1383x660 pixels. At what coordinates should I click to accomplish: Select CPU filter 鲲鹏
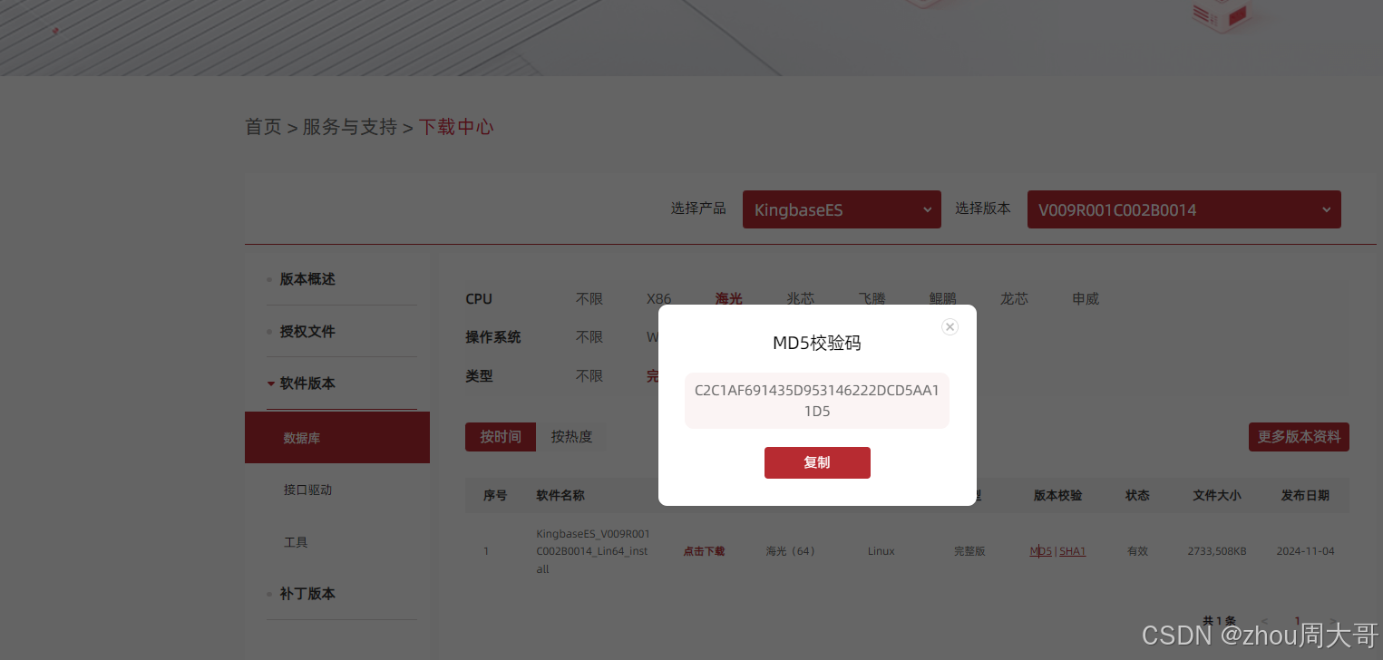pyautogui.click(x=943, y=299)
